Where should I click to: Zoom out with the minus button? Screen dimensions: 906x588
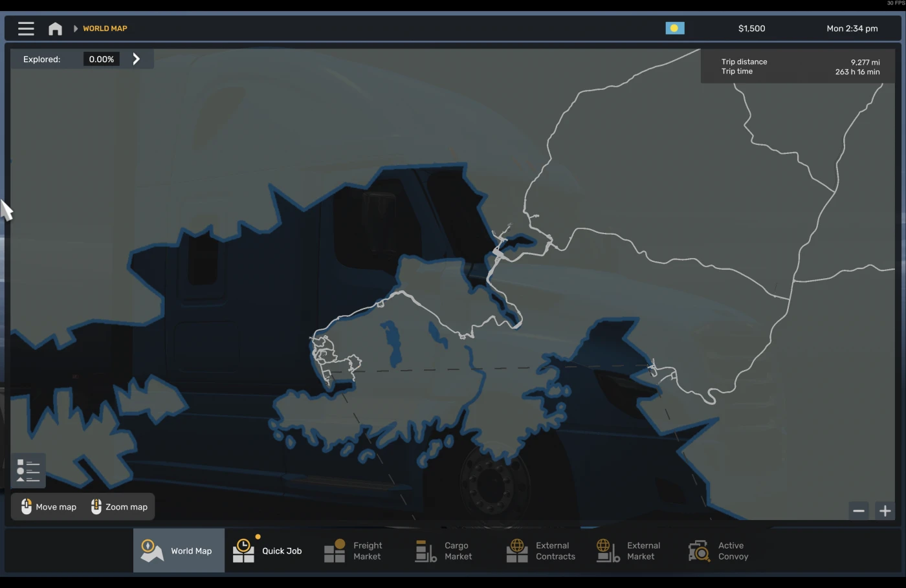coord(859,511)
